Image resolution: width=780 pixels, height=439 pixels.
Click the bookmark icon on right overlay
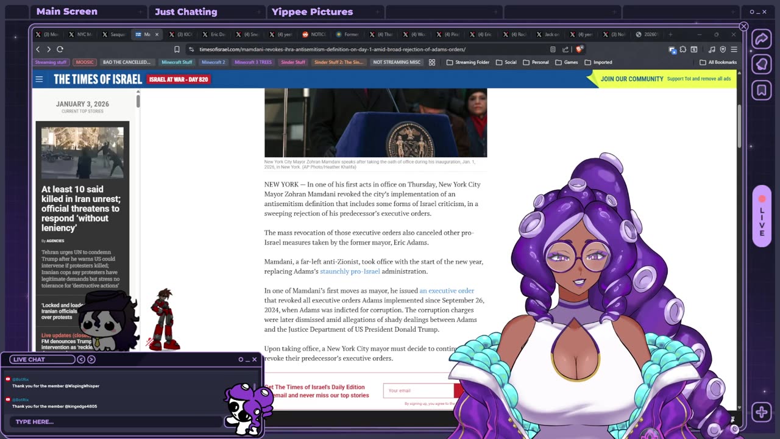[x=762, y=90]
